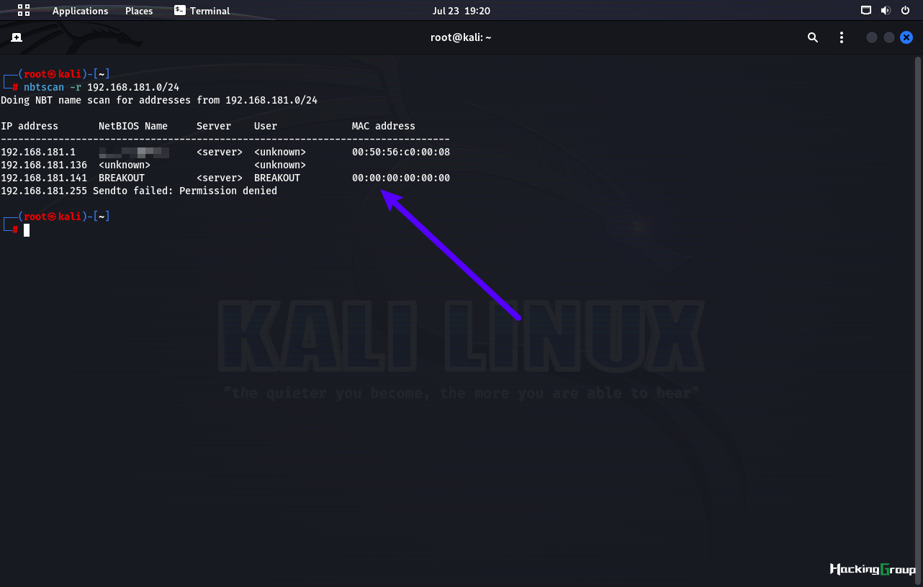The image size is (923, 587).
Task: Open the terminal three-dot menu
Action: 842,37
